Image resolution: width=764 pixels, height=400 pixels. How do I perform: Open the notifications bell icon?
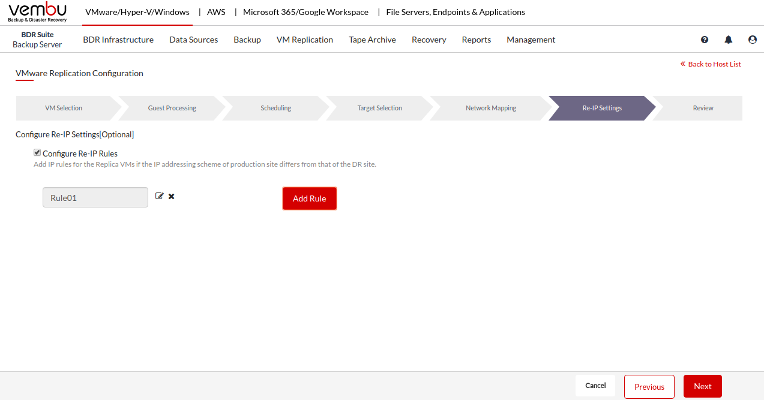point(729,40)
